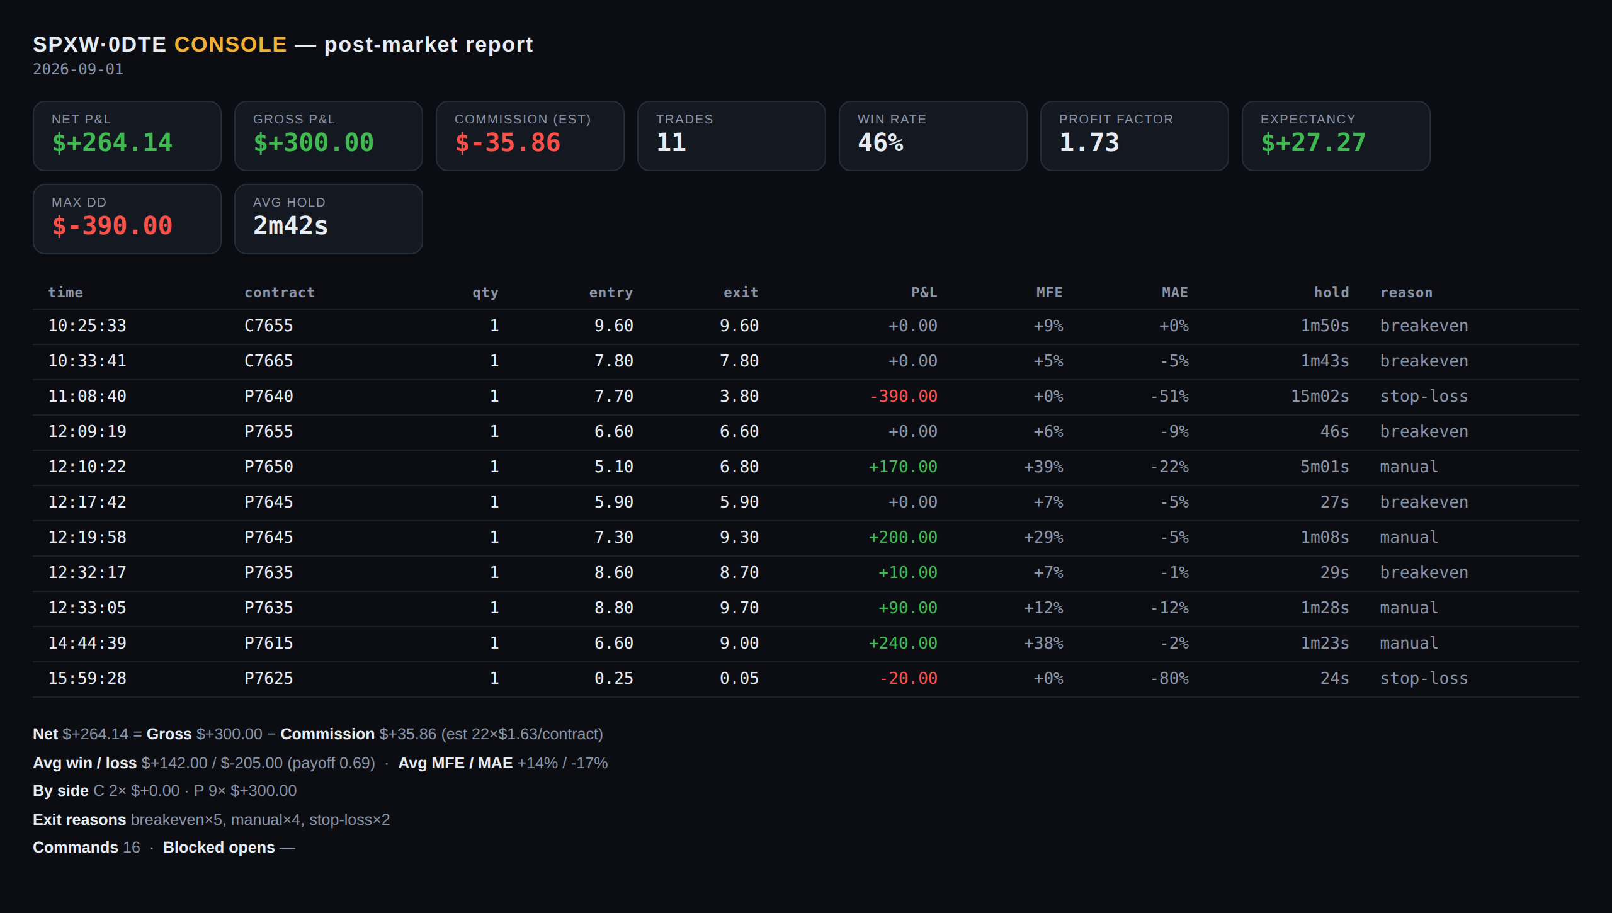Select the WIN RATE 46% card
Image resolution: width=1612 pixels, height=913 pixels.
(933, 136)
